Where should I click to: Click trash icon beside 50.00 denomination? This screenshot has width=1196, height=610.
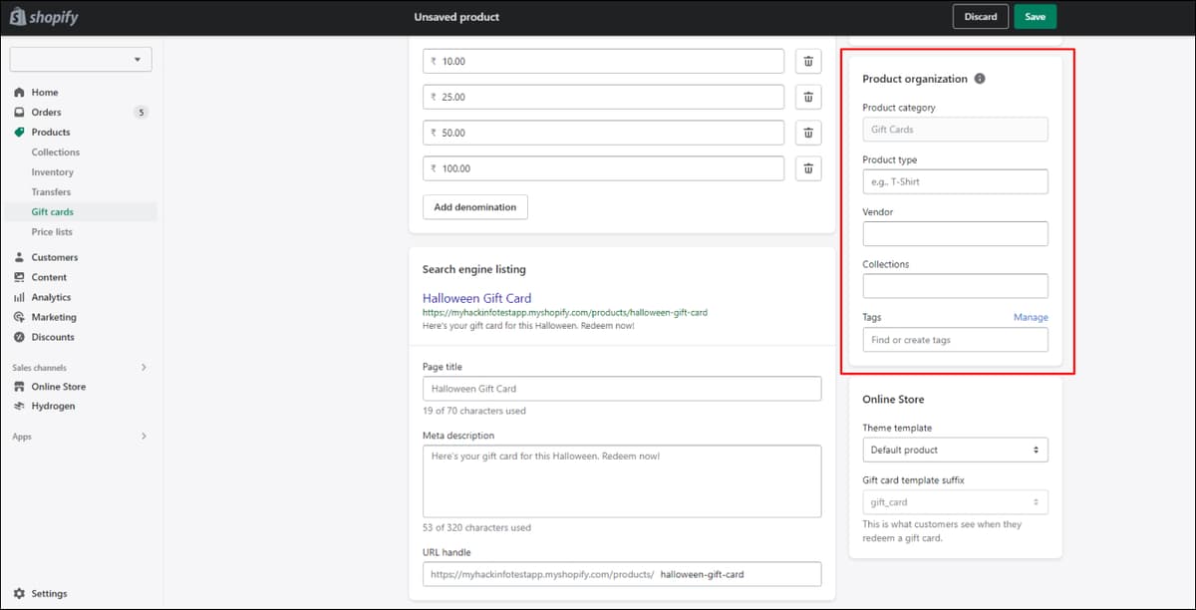point(807,133)
